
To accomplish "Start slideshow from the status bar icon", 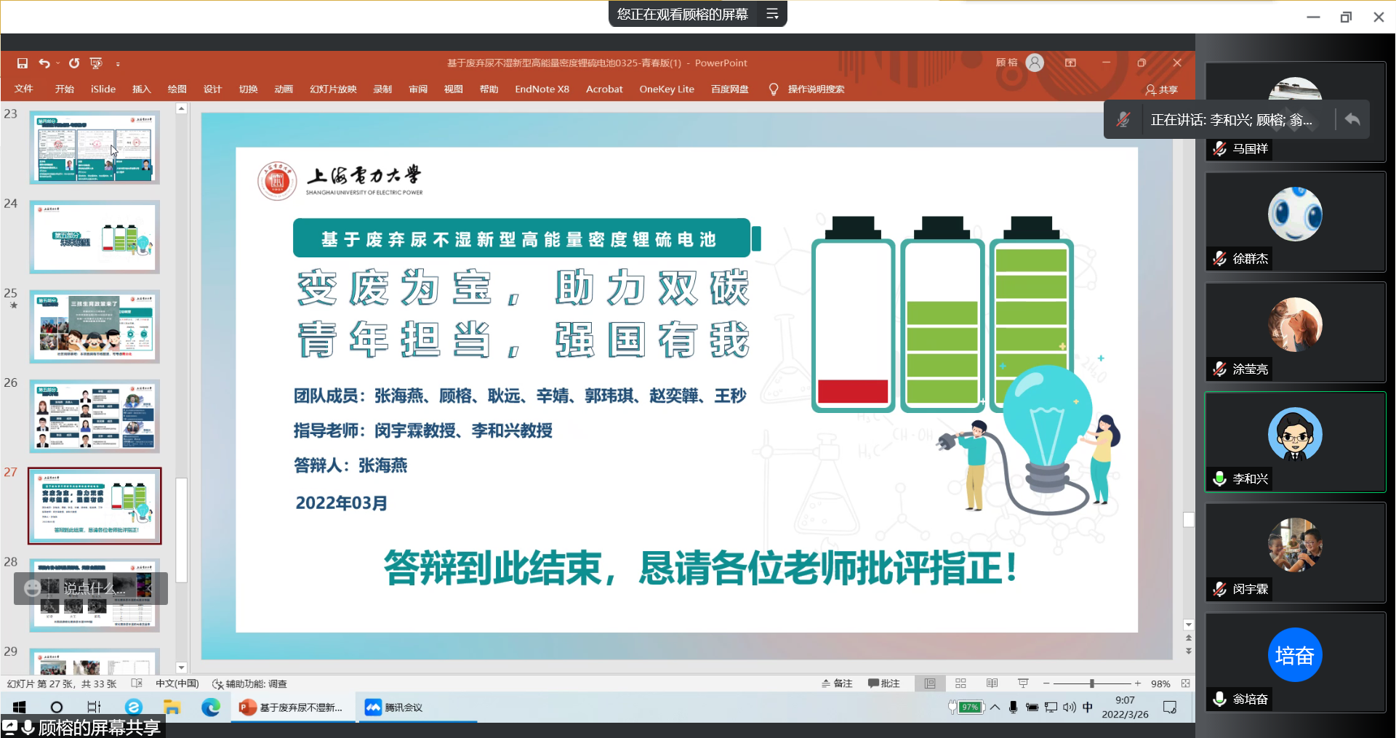I will point(1022,683).
